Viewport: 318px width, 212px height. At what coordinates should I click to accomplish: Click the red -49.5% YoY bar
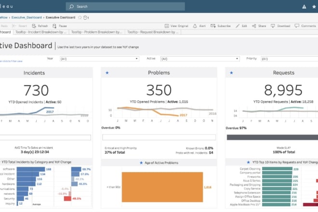67,199
